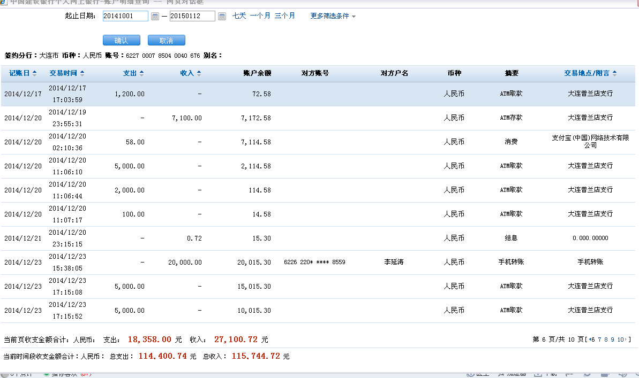Select the 七天 quick date range
This screenshot has width=639, height=378.
[239, 16]
